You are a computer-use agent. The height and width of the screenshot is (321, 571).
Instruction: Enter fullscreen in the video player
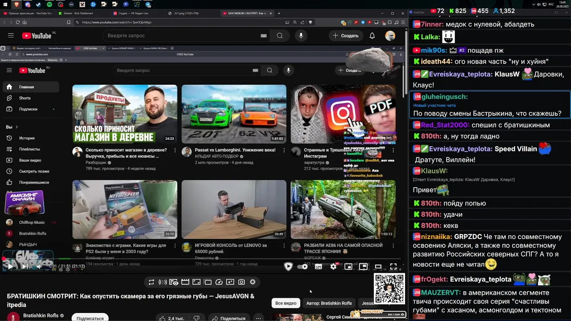(393, 267)
